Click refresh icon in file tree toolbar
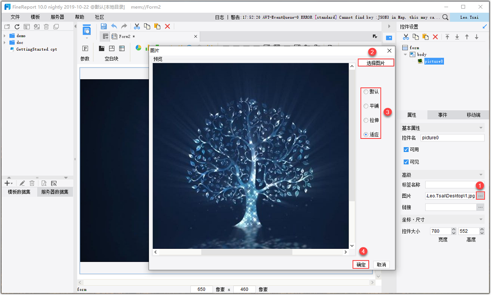 [x=17, y=27]
